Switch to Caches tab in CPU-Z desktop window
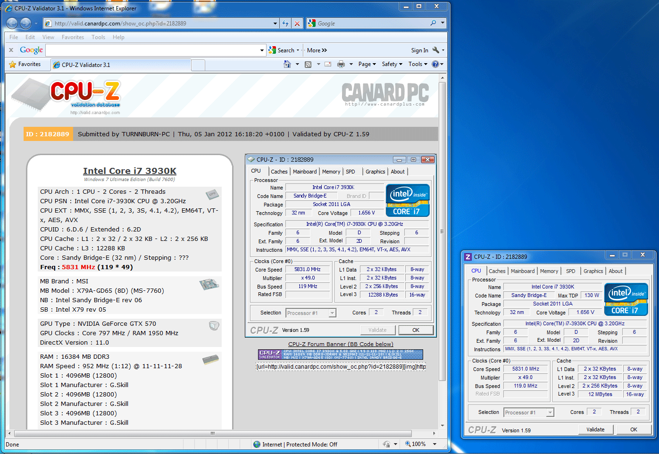This screenshot has width=659, height=454. (x=497, y=271)
